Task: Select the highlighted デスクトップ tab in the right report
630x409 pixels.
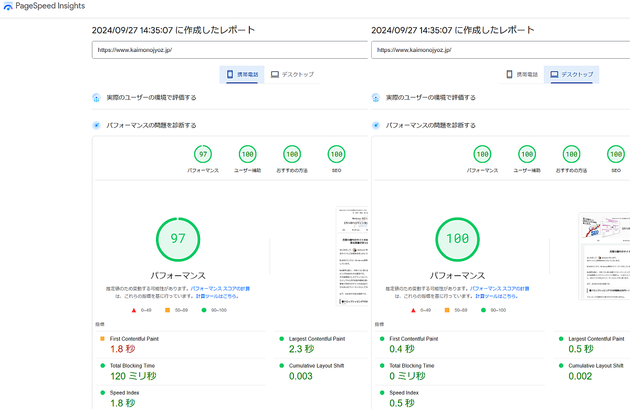Action: (571, 74)
